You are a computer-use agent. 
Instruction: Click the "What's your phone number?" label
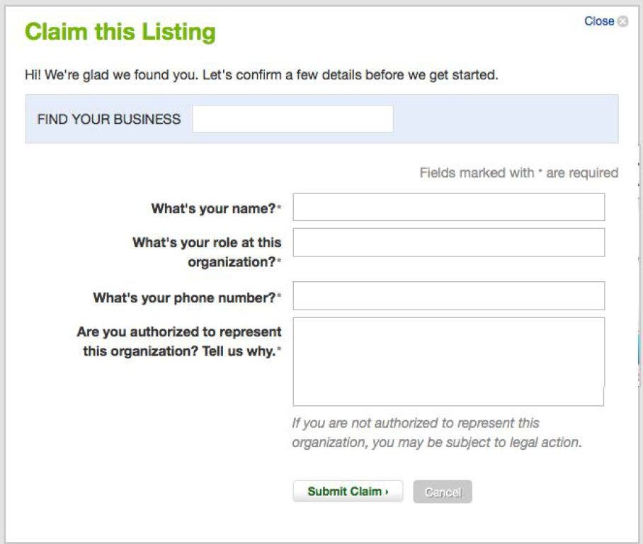coord(184,298)
